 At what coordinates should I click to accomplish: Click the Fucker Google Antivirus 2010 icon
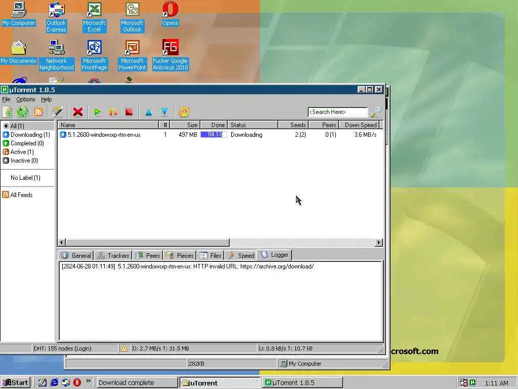170,55
